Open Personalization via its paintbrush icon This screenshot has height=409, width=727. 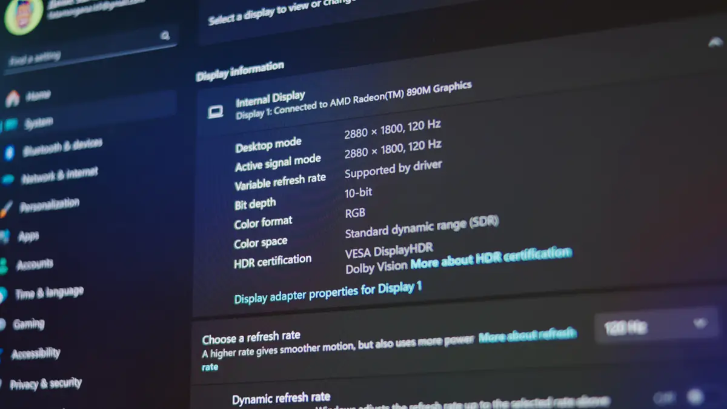click(5, 210)
